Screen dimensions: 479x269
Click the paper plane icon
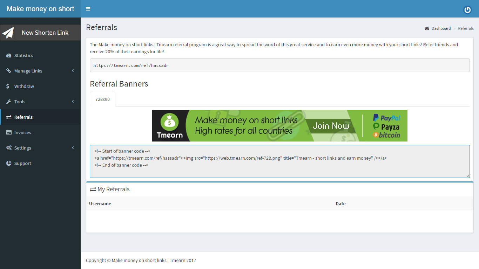(x=8, y=33)
